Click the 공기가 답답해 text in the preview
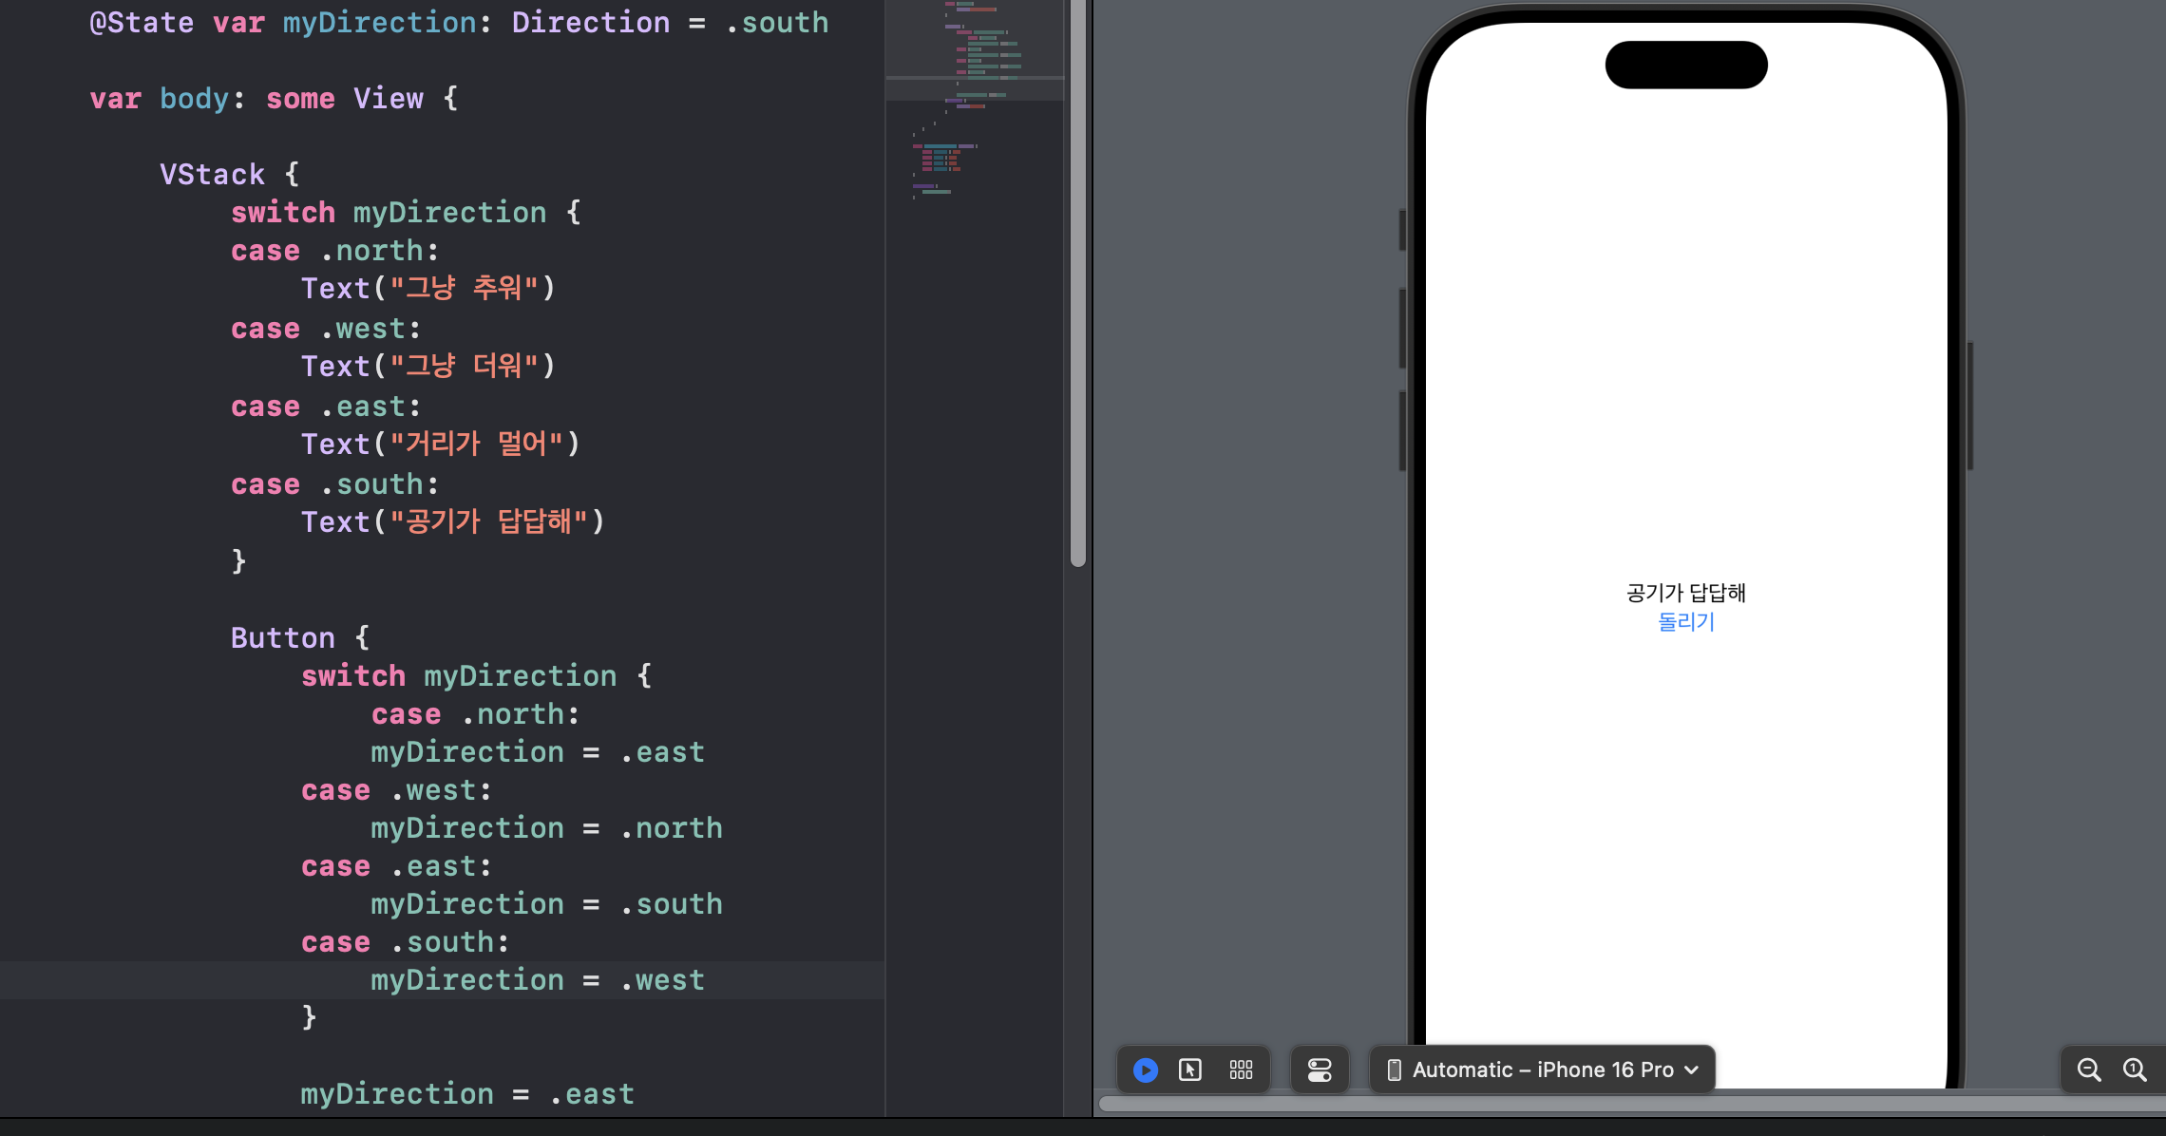Image resolution: width=2166 pixels, height=1136 pixels. (x=1686, y=593)
